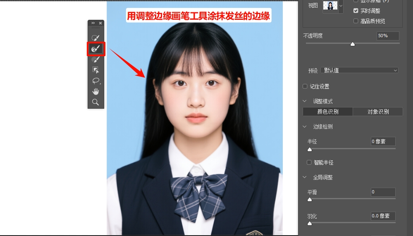Screen dimensions: 413x236
Task: Select the Object Selection tool
Action: click(x=95, y=70)
